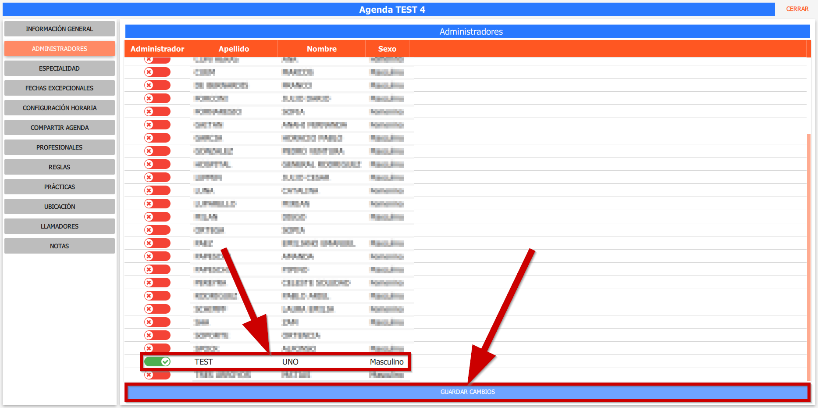Click the Nombre column header
The image size is (818, 408).
pyautogui.click(x=321, y=49)
